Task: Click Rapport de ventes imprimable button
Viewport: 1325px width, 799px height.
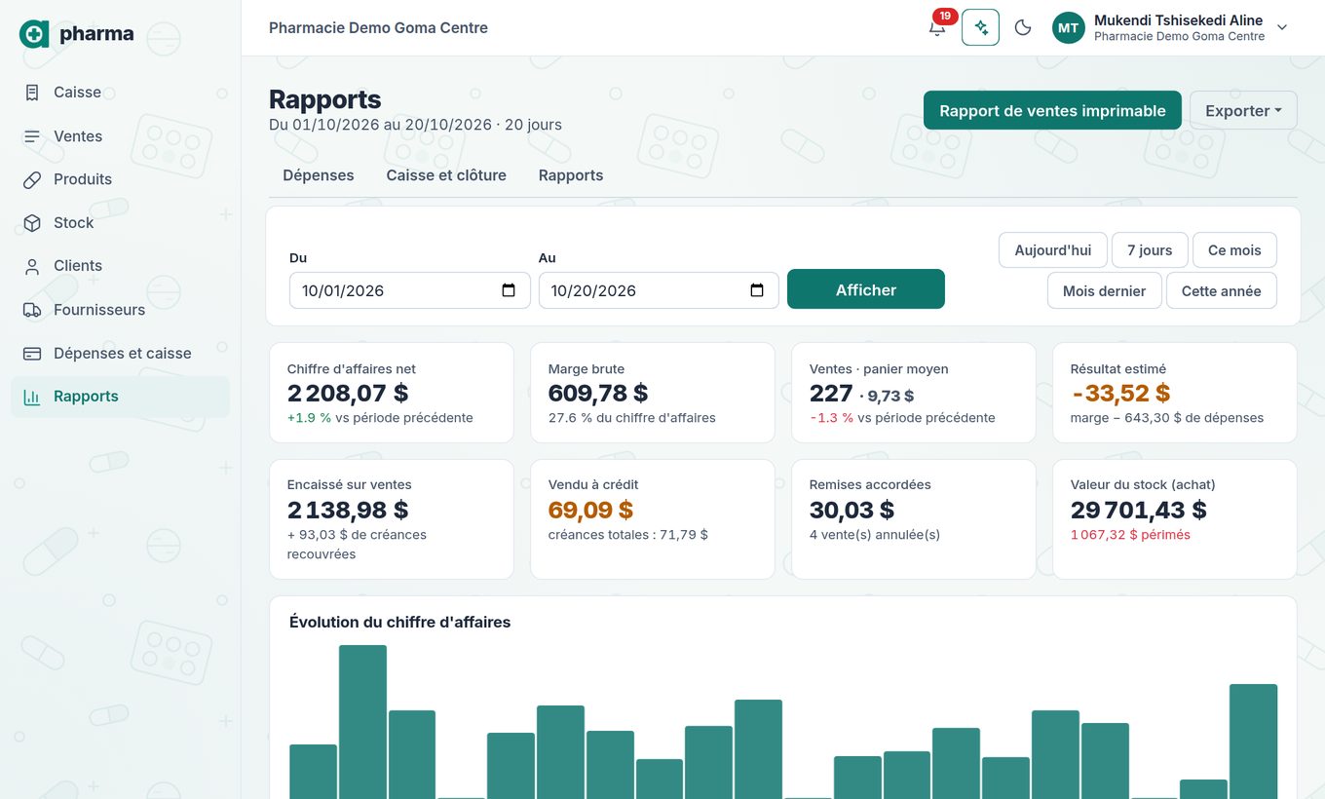Action: (x=1052, y=110)
